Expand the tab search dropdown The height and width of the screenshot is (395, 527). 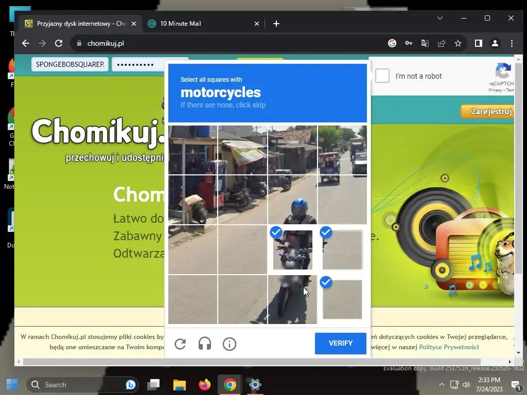[440, 18]
